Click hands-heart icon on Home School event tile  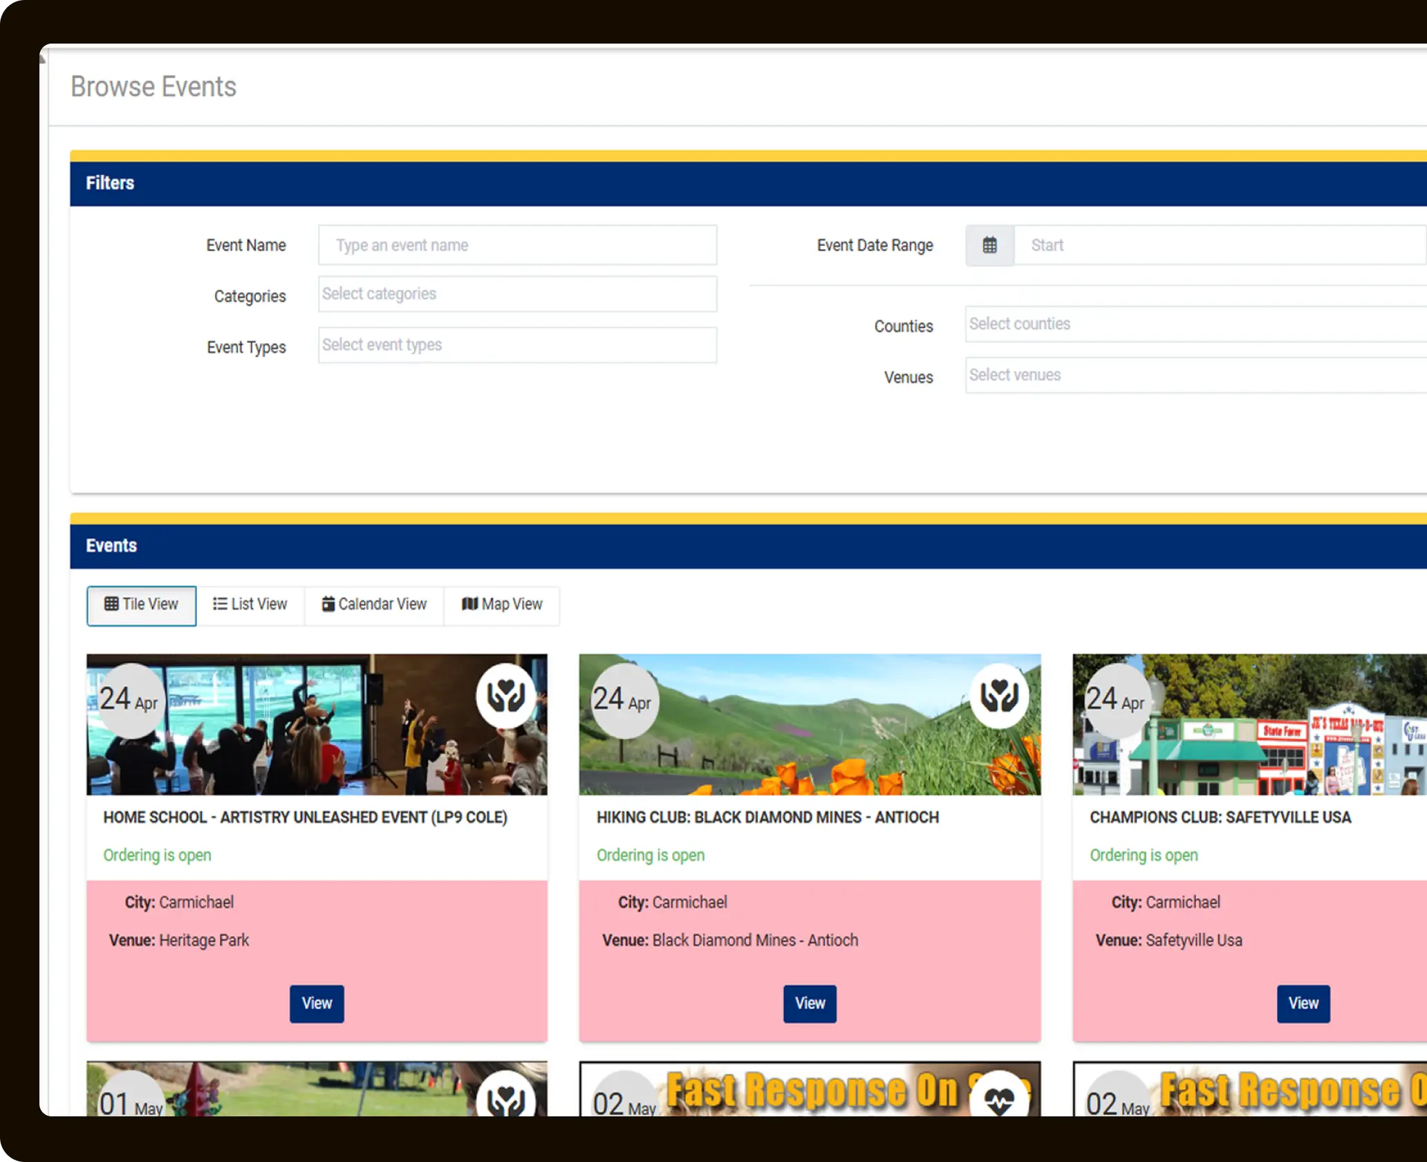click(505, 695)
